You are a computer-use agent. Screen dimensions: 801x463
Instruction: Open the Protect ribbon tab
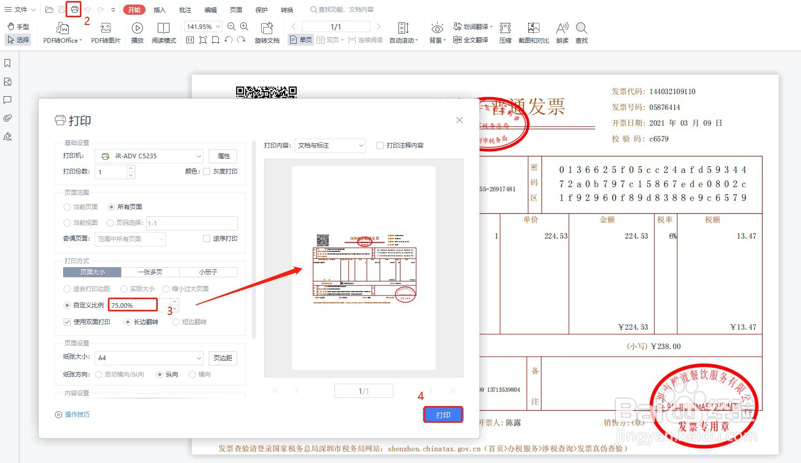[x=262, y=10]
